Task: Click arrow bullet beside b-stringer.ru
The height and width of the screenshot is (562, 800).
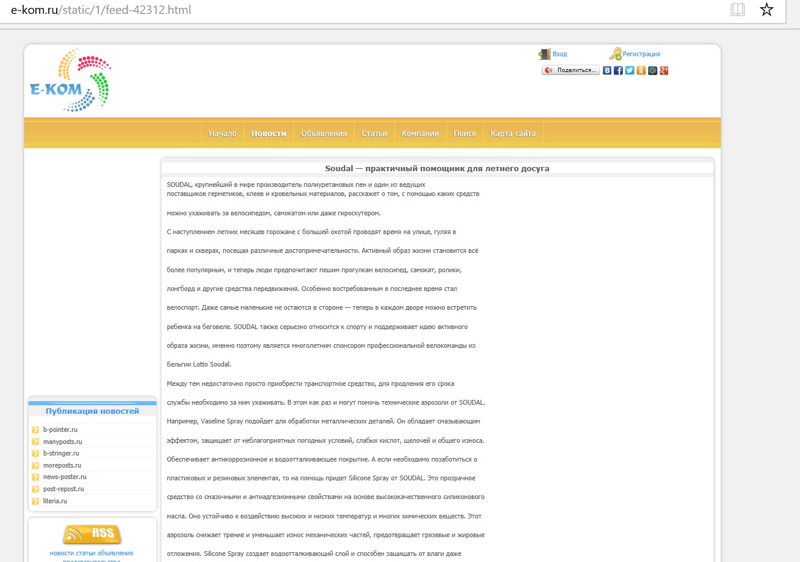Action: (x=35, y=454)
